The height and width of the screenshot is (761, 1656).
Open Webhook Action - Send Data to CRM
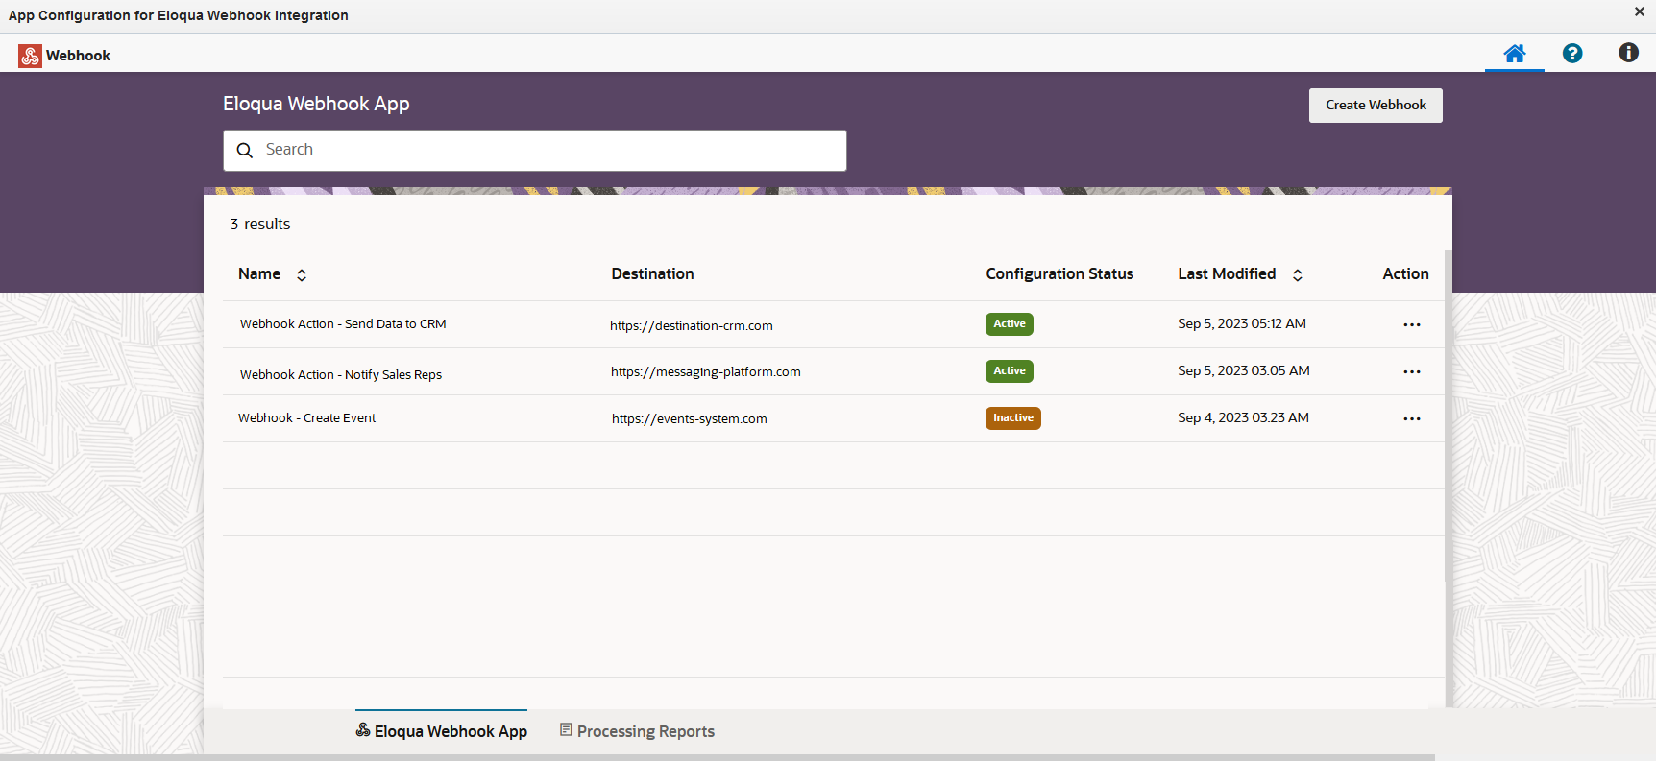click(343, 324)
